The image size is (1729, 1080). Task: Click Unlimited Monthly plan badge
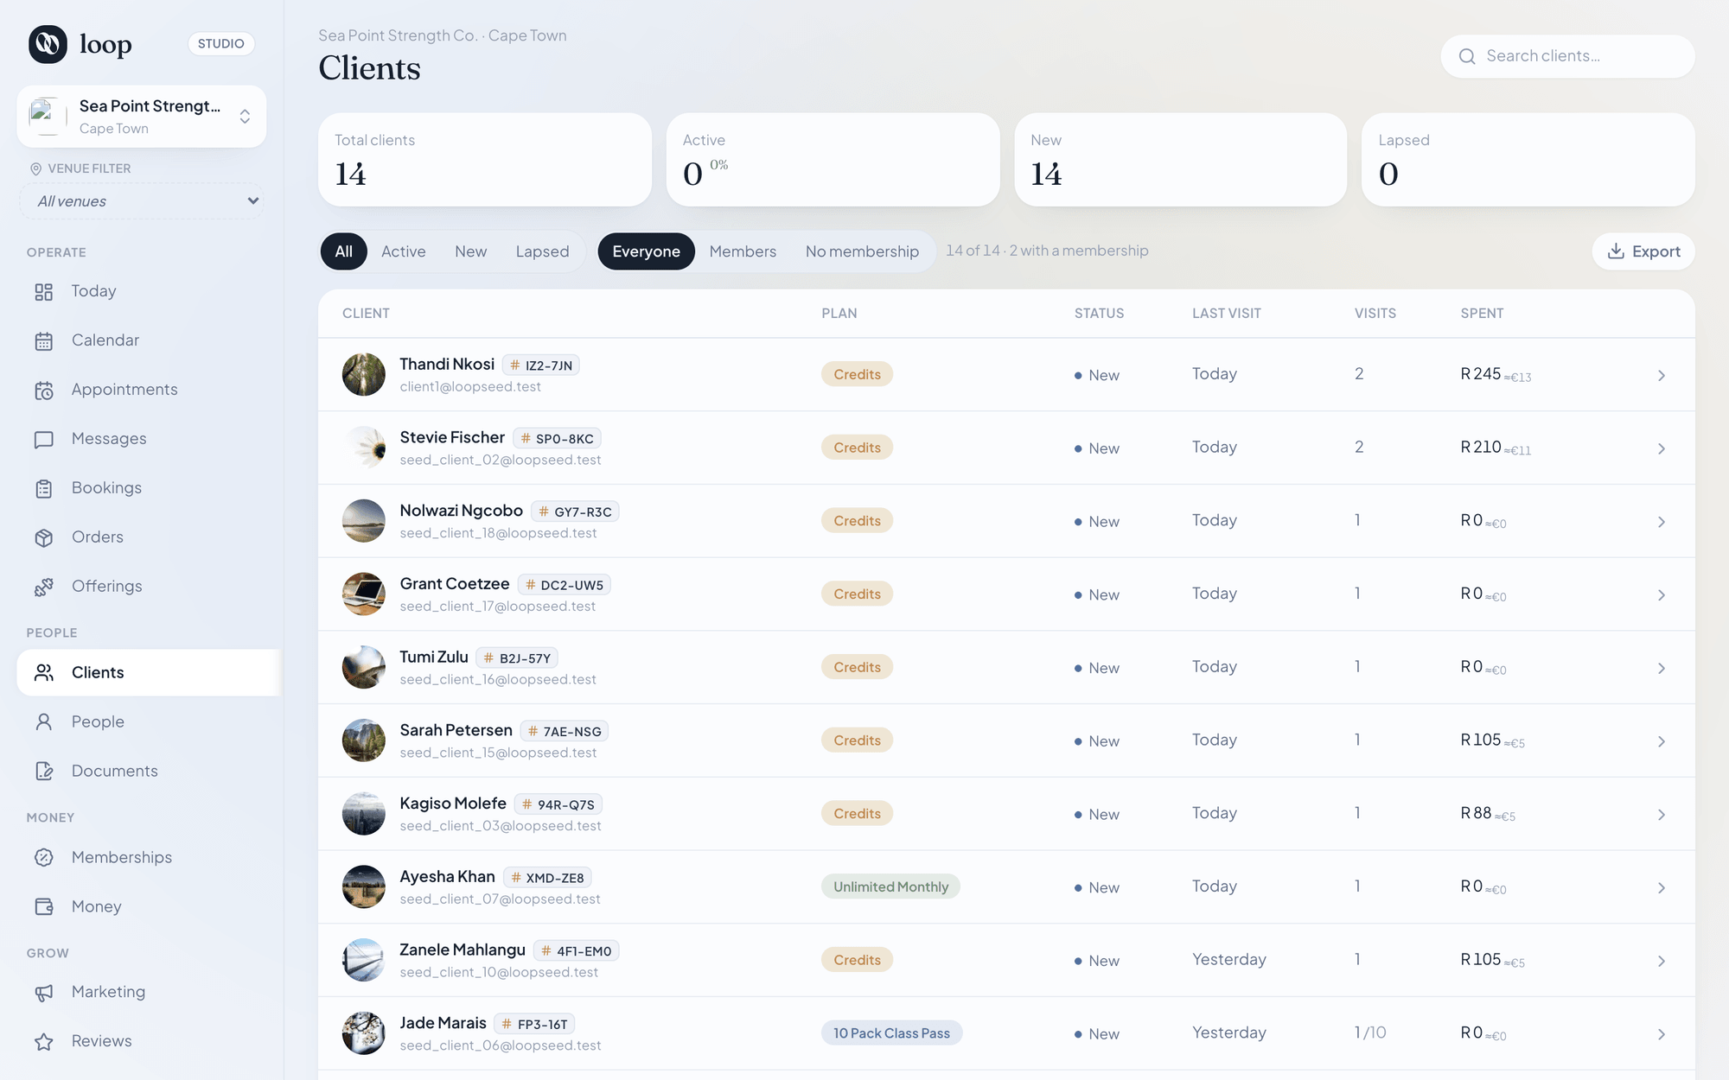click(890, 887)
